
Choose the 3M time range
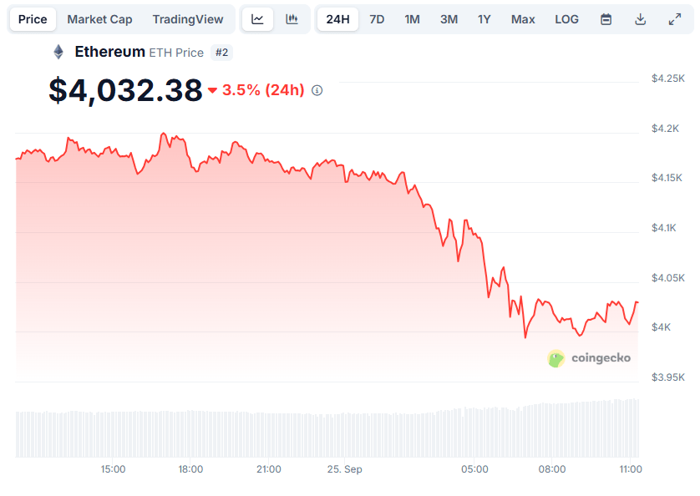(x=449, y=19)
